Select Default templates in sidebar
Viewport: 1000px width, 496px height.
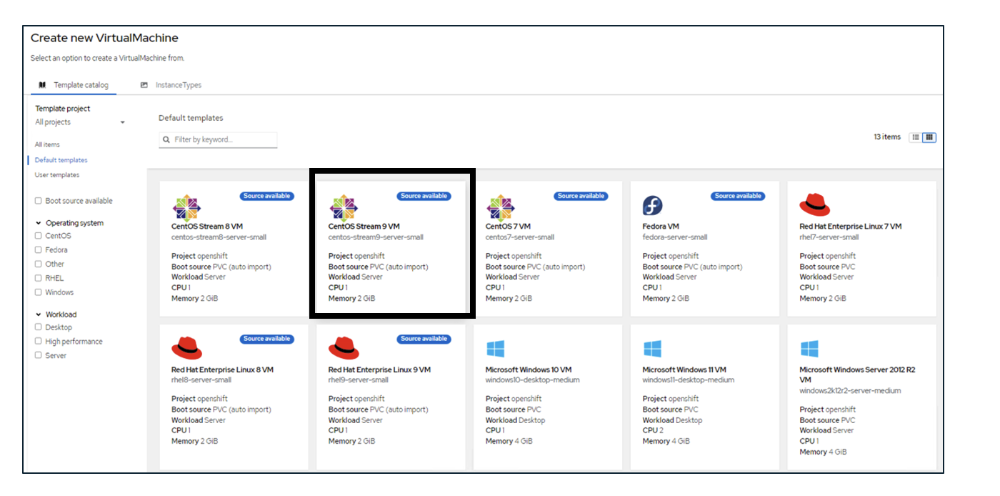(x=61, y=160)
